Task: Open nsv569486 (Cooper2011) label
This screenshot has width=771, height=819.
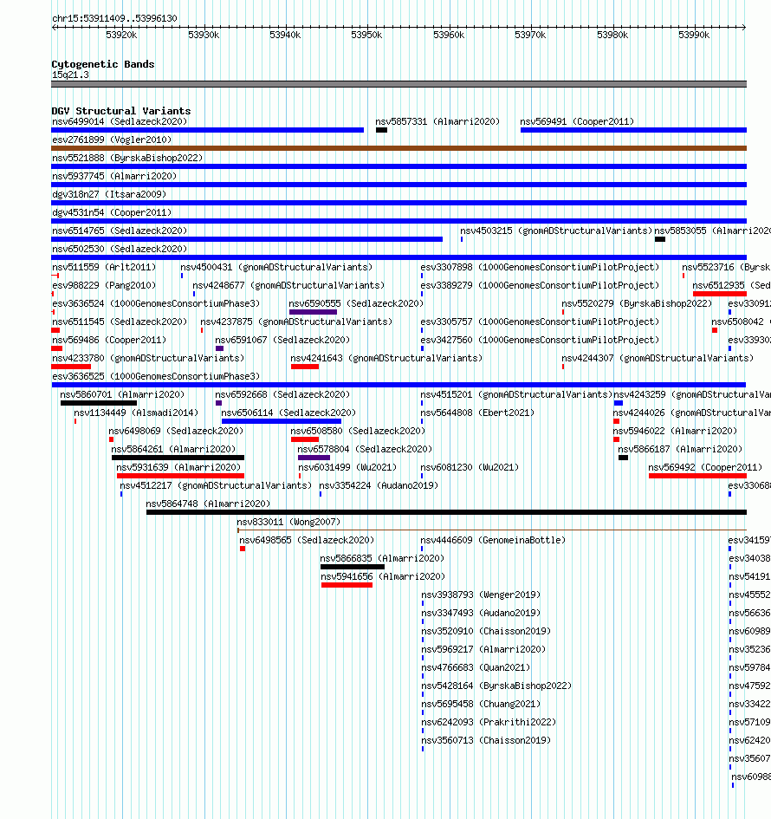Action: click(109, 340)
